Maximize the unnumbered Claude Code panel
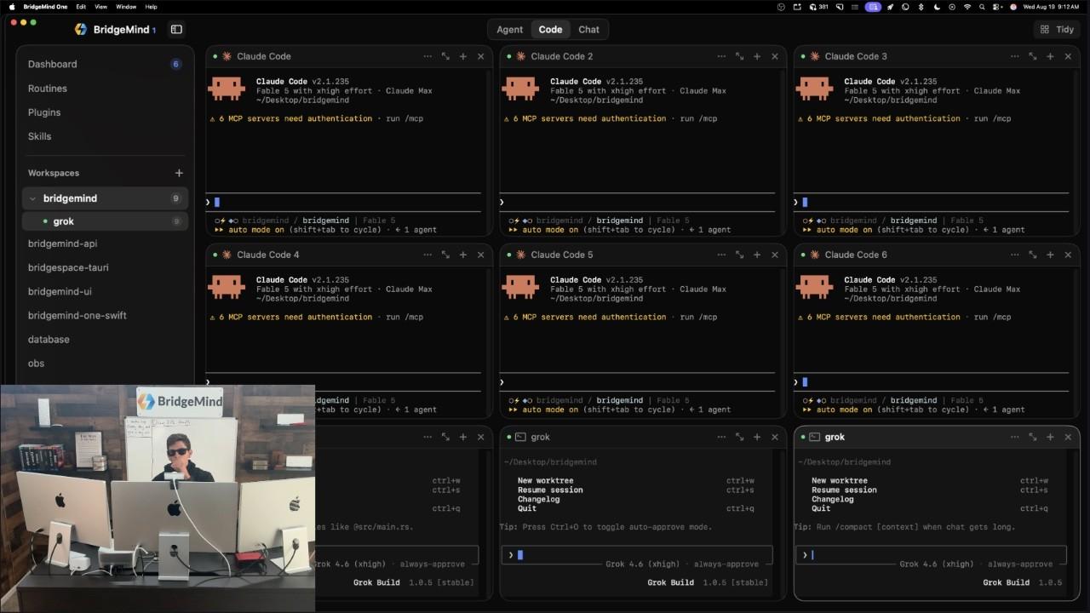Image resolution: width=1090 pixels, height=613 pixels. pyautogui.click(x=445, y=56)
